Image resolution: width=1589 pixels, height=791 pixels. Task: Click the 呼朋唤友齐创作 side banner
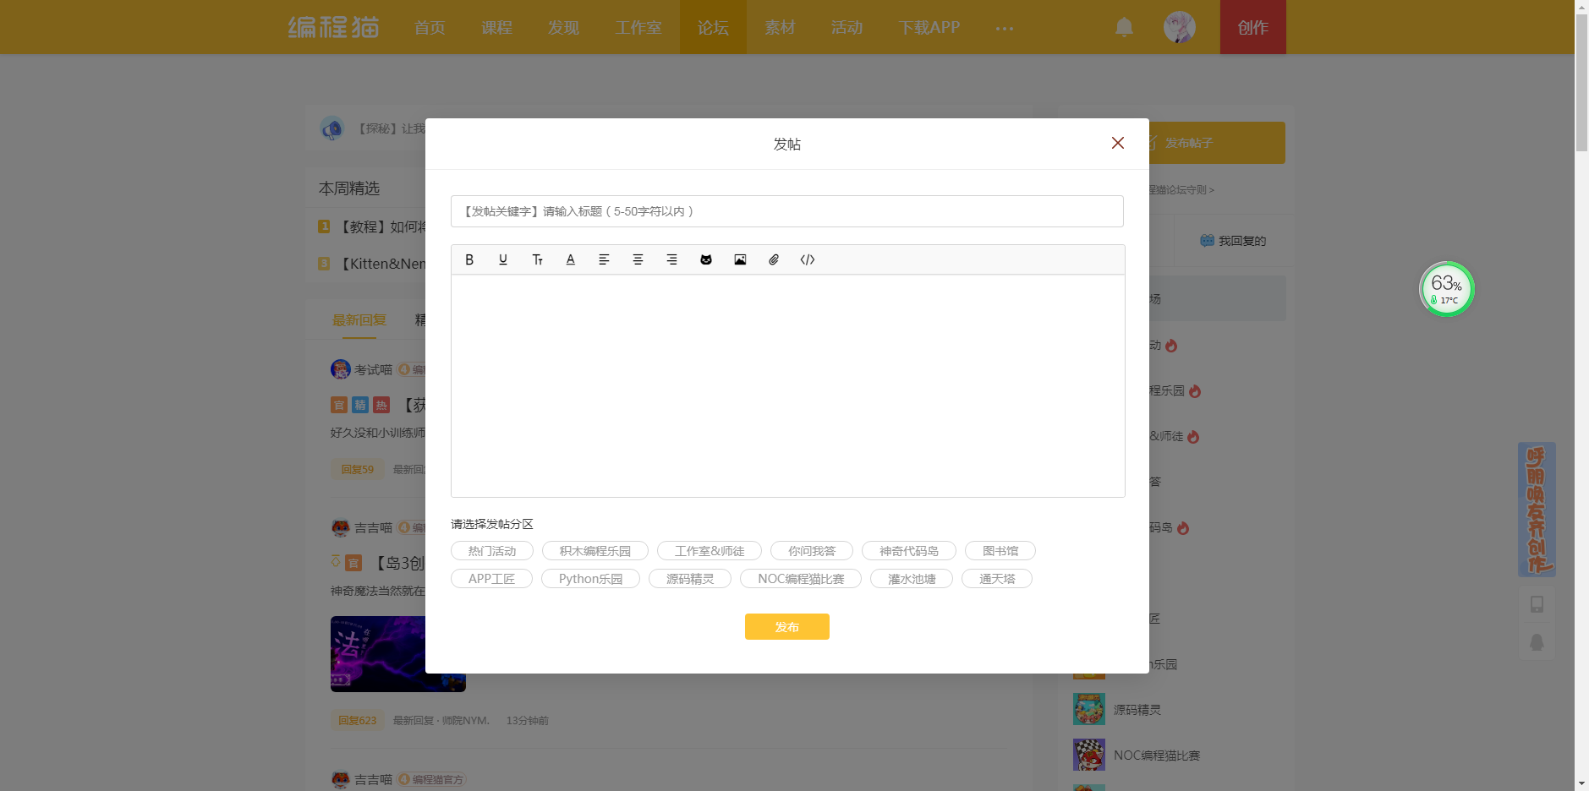point(1537,510)
